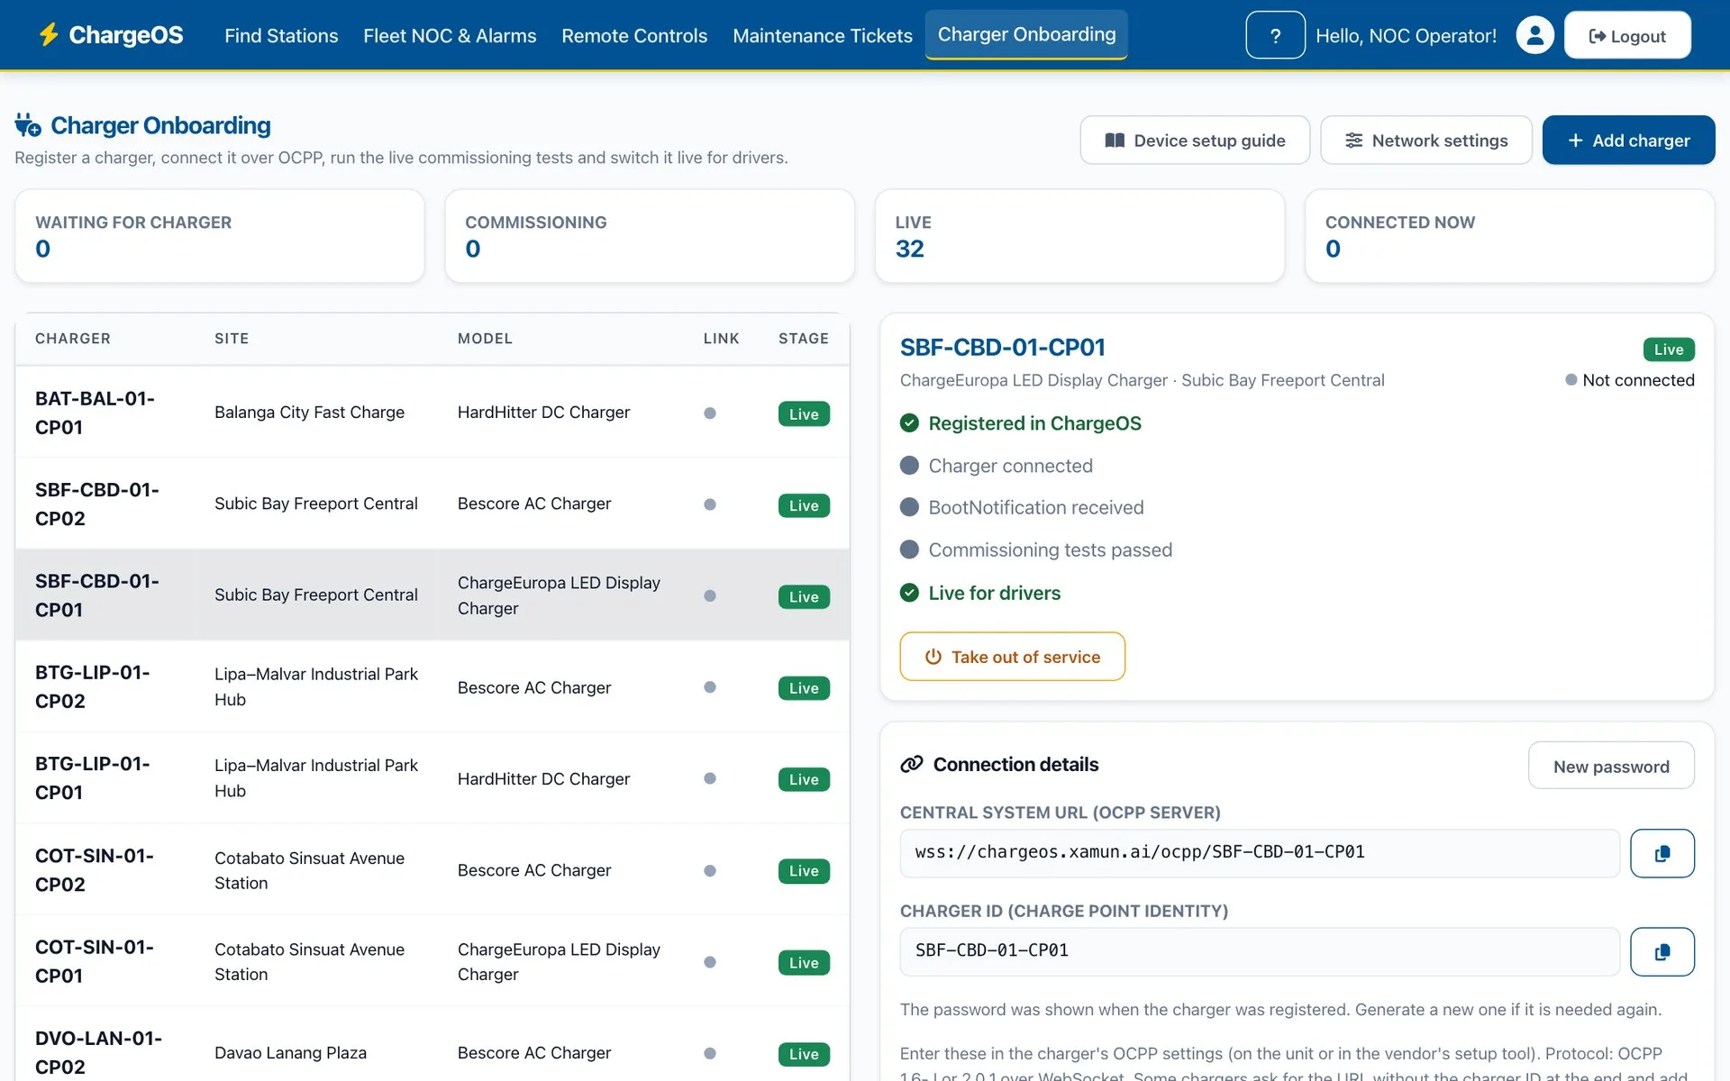Select the Charger Onboarding tab

coord(1026,34)
